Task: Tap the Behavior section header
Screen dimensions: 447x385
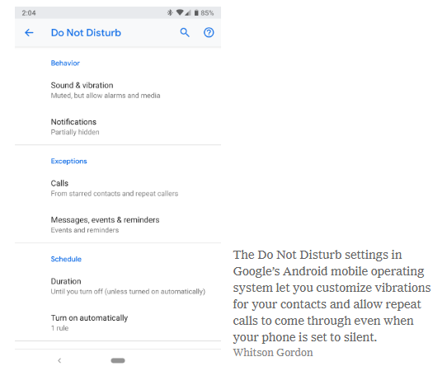Action: pyautogui.click(x=65, y=63)
